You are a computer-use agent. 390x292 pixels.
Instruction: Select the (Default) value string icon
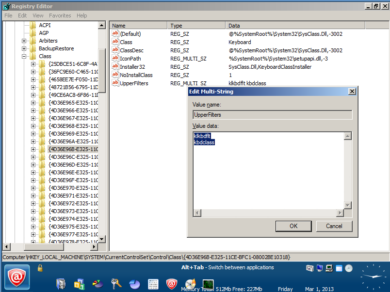pyautogui.click(x=115, y=33)
